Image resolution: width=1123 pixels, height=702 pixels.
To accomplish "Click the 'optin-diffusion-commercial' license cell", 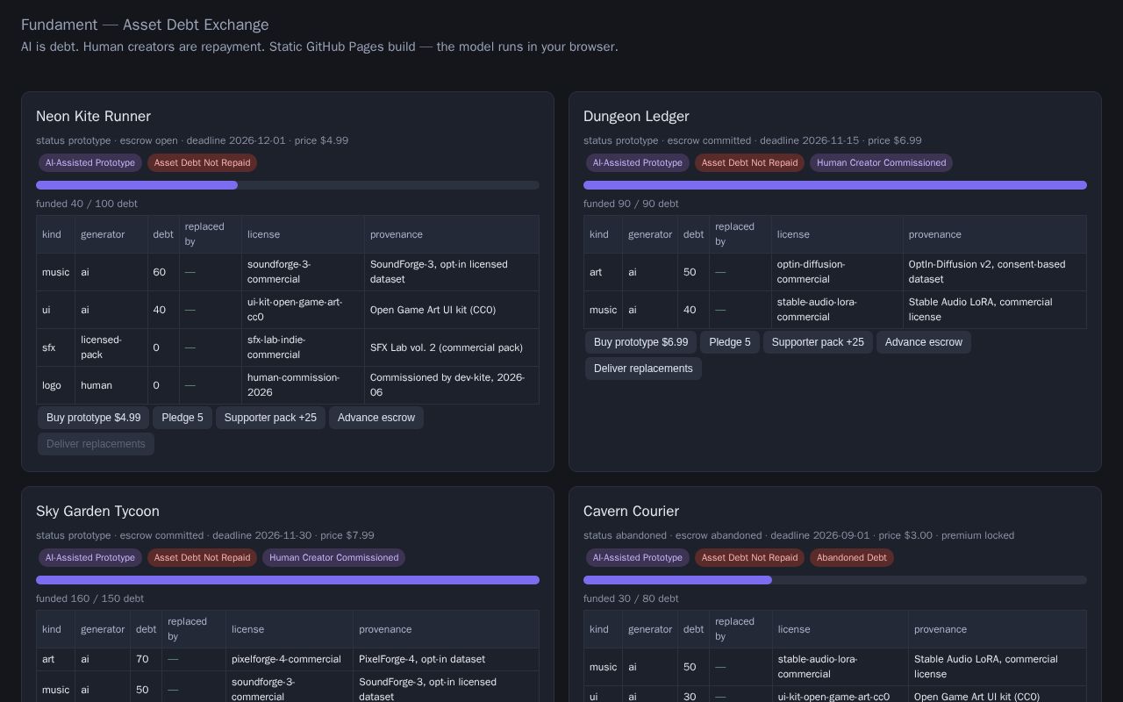I will 837,272.
